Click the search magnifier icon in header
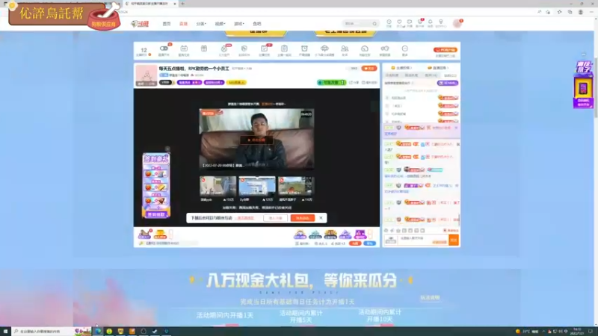 (374, 24)
